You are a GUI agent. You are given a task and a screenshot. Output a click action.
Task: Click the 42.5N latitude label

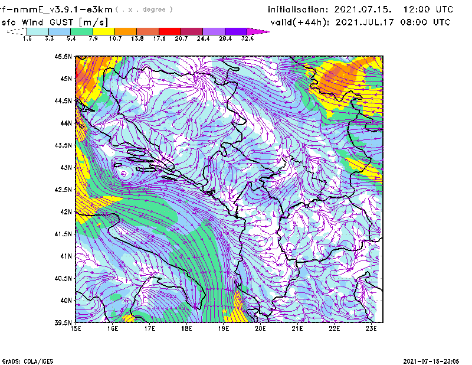click(x=63, y=190)
